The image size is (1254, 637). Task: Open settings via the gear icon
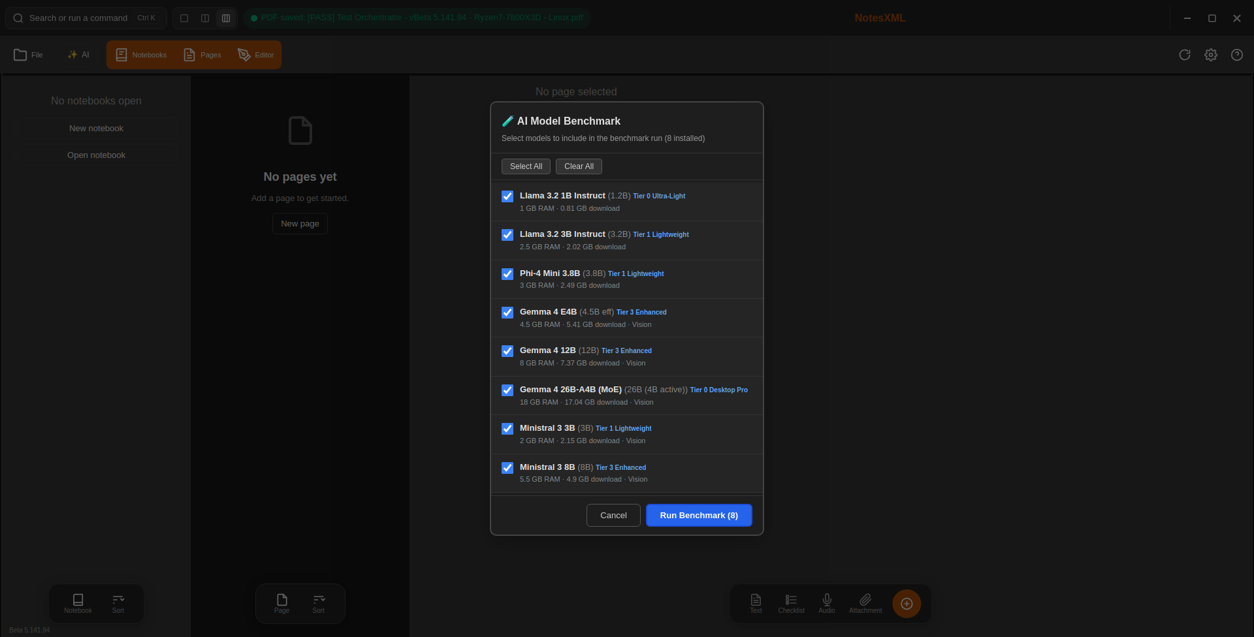(1211, 55)
